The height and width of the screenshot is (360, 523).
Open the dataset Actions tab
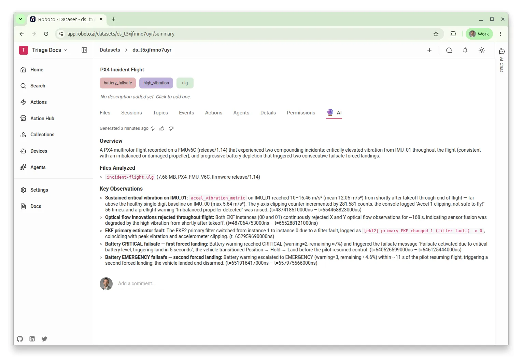point(214,113)
